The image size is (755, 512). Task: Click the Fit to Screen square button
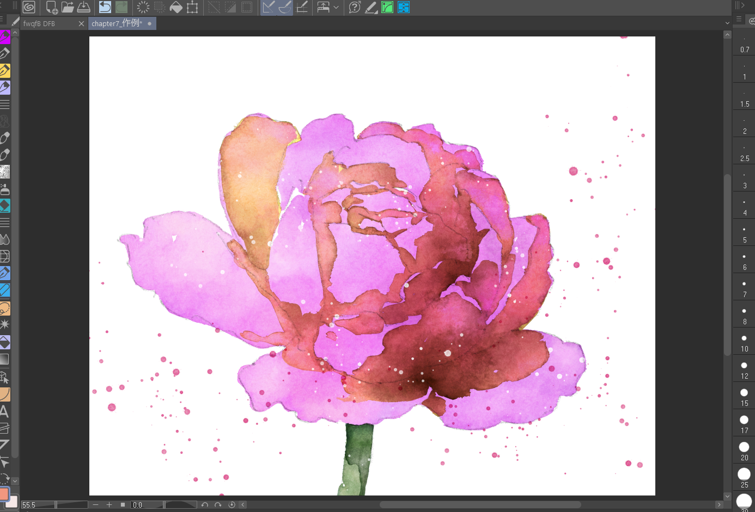(123, 505)
